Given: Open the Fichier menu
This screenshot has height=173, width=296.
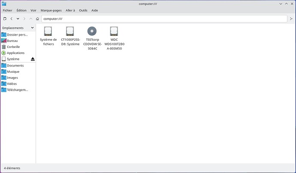Looking at the screenshot, I should coord(7,10).
